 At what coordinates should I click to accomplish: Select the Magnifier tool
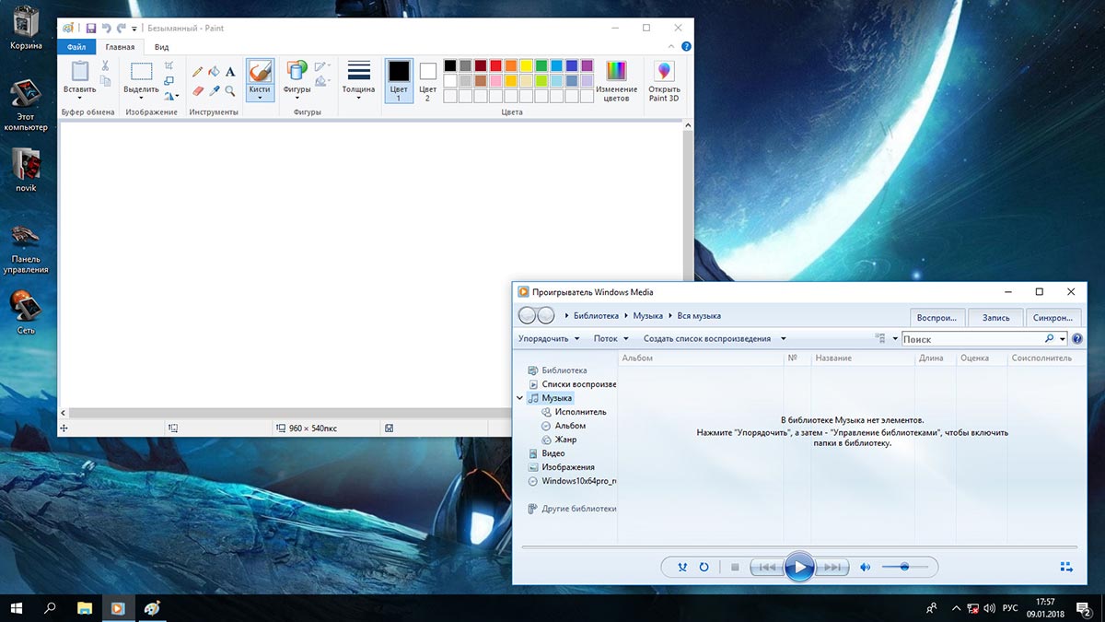(230, 91)
